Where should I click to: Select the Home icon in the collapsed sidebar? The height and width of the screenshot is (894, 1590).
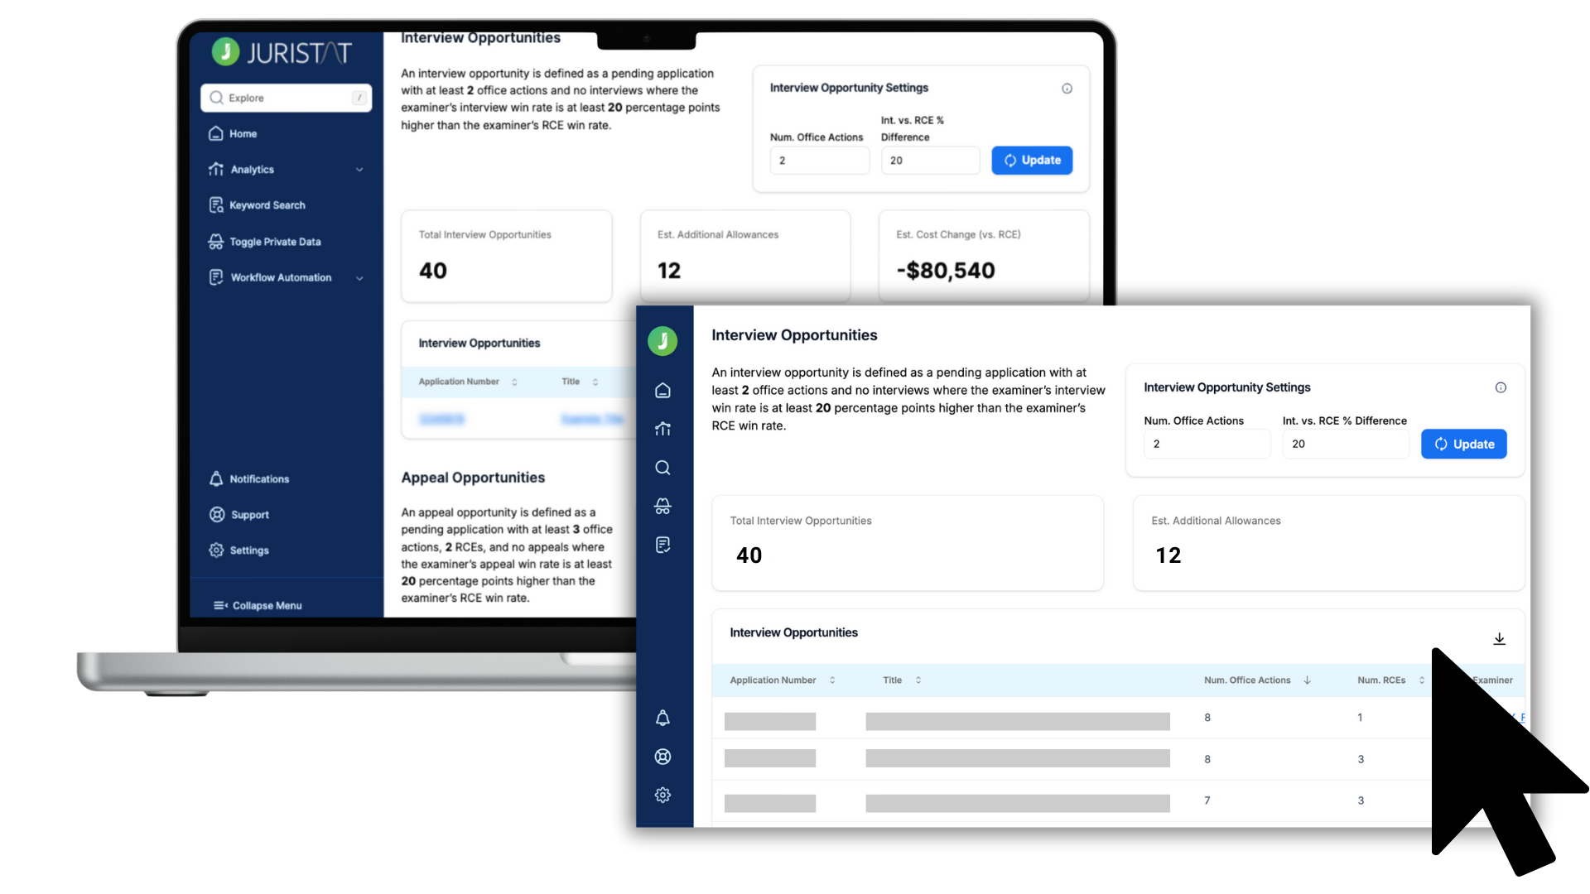pos(662,390)
